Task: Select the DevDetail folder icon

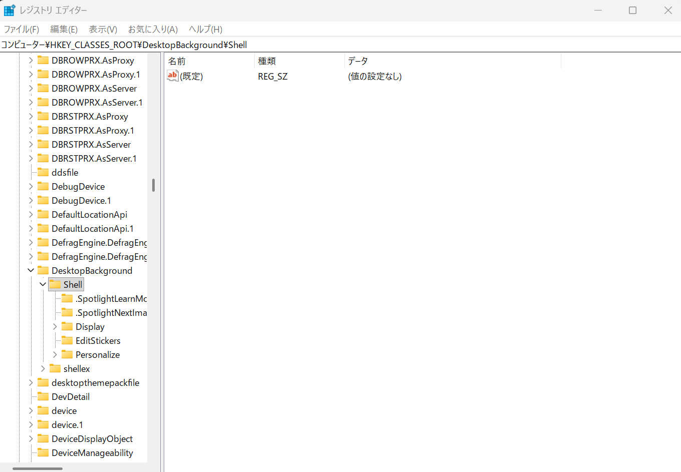Action: click(x=43, y=397)
